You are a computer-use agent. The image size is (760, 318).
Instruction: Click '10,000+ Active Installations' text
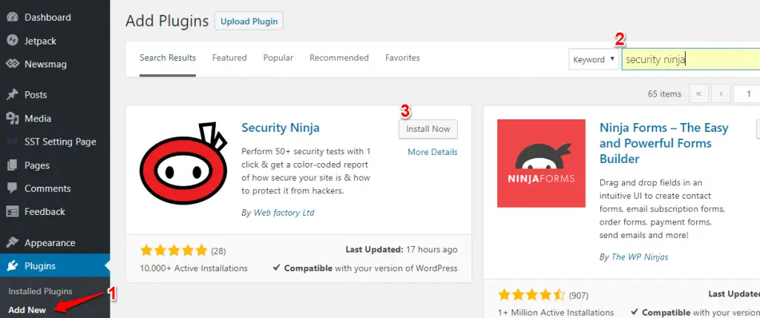(x=194, y=268)
